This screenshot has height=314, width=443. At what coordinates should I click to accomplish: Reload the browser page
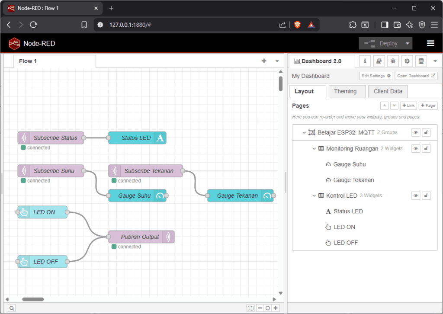pyautogui.click(x=33, y=25)
